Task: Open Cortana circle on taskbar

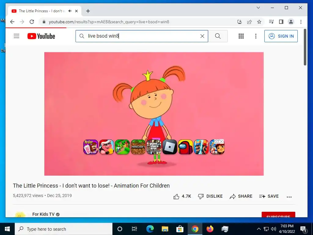Action: [x=120, y=229]
